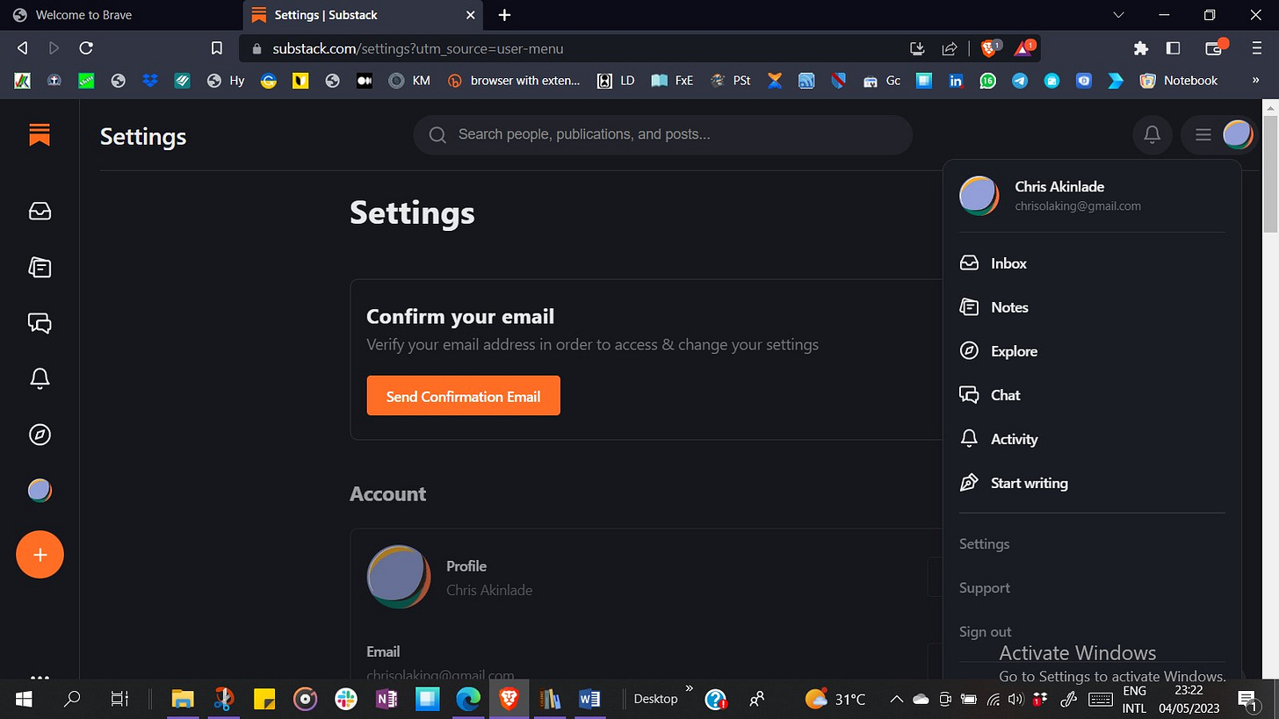Open the Telegram bookmark icon
Viewport: 1279px width, 719px height.
point(1019,80)
